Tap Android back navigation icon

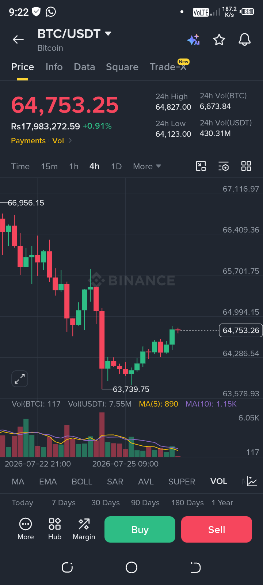196,567
